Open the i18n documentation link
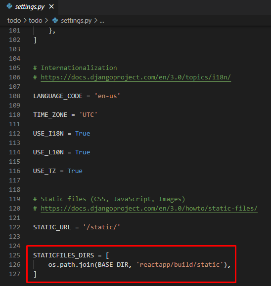Screen dimensions: 271x286 coord(136,77)
